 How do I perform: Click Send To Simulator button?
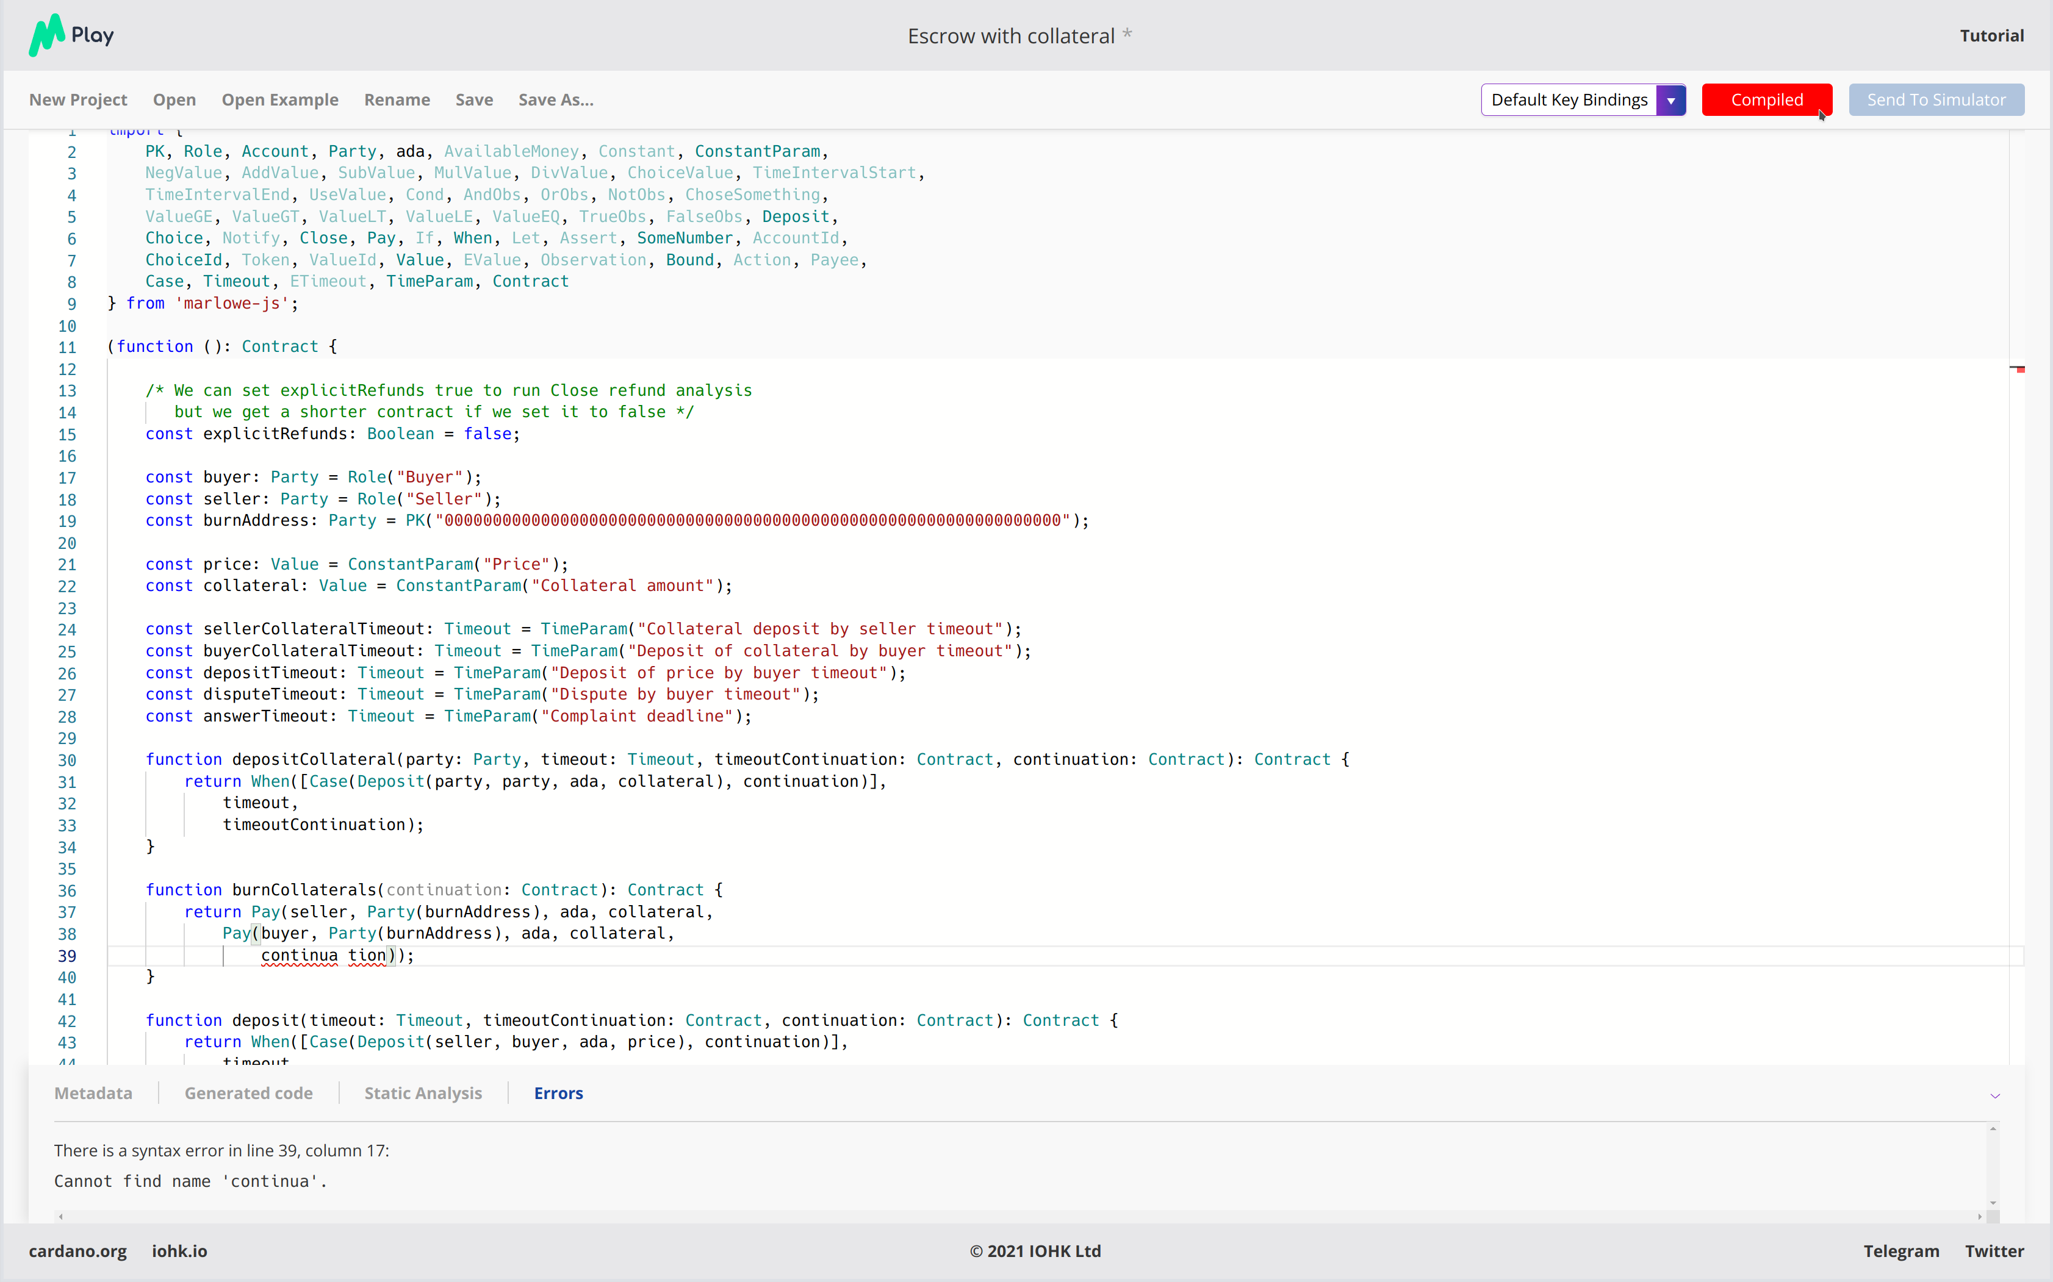(1935, 100)
